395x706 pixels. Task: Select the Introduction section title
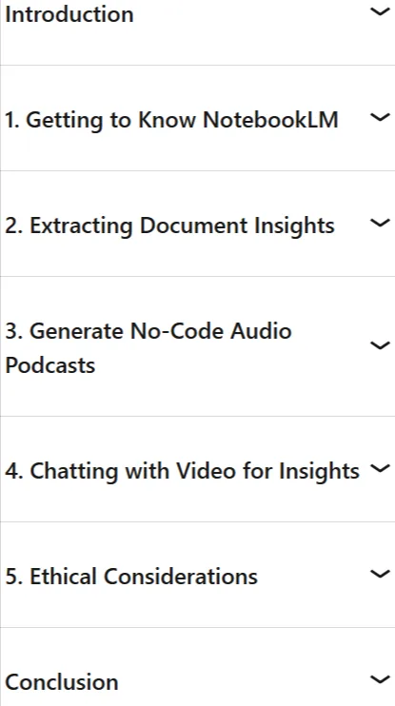69,14
